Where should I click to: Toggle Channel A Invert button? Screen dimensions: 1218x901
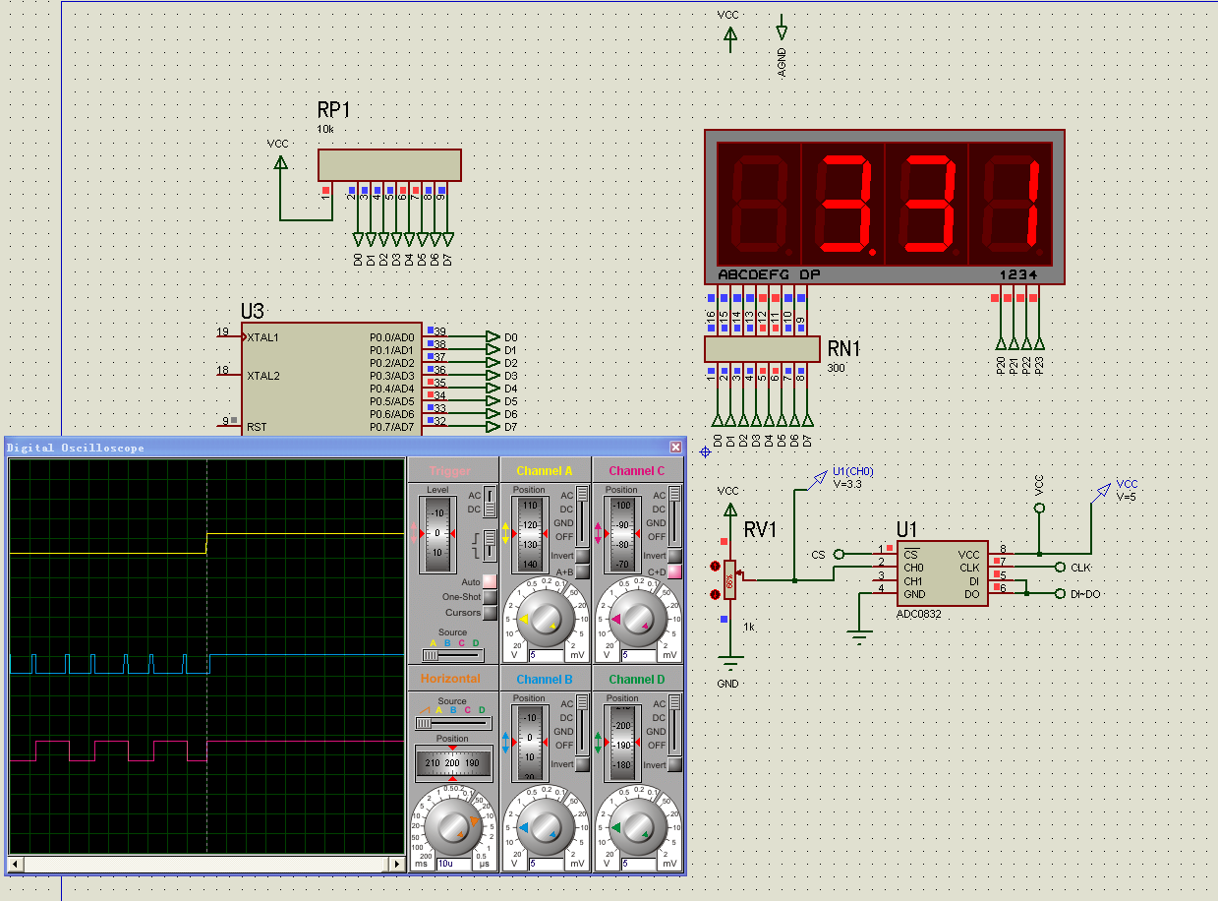click(582, 557)
